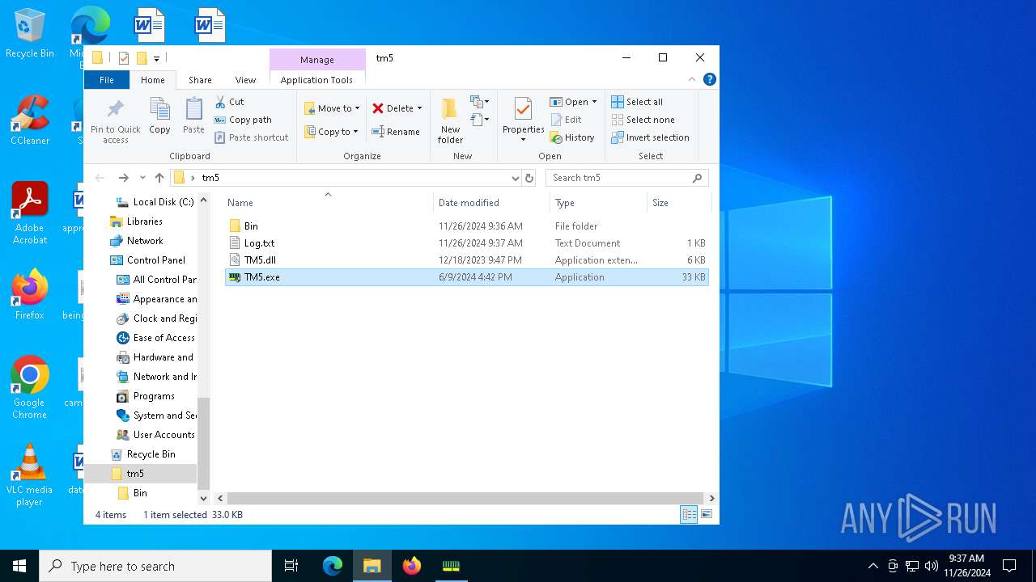Click the search magnifier icon

pyautogui.click(x=697, y=178)
